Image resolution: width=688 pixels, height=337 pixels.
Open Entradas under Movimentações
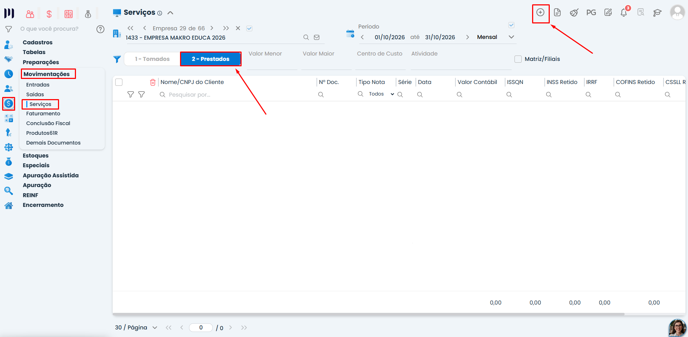38,85
